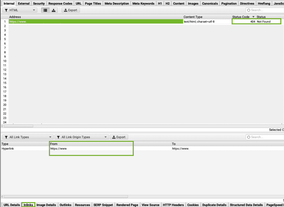Viewport: 284px width, 207px height.
Task: Click the inlinks panel search field
Action: (x=265, y=137)
